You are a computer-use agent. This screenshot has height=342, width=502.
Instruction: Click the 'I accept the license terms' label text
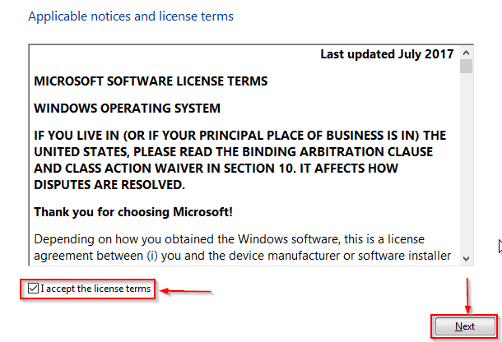(95, 289)
